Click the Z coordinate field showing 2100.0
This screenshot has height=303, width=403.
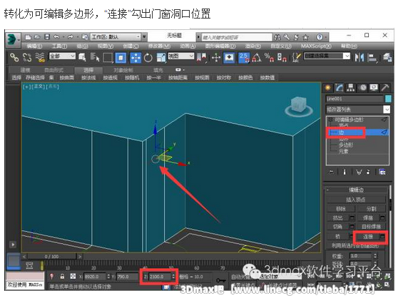[160, 277]
